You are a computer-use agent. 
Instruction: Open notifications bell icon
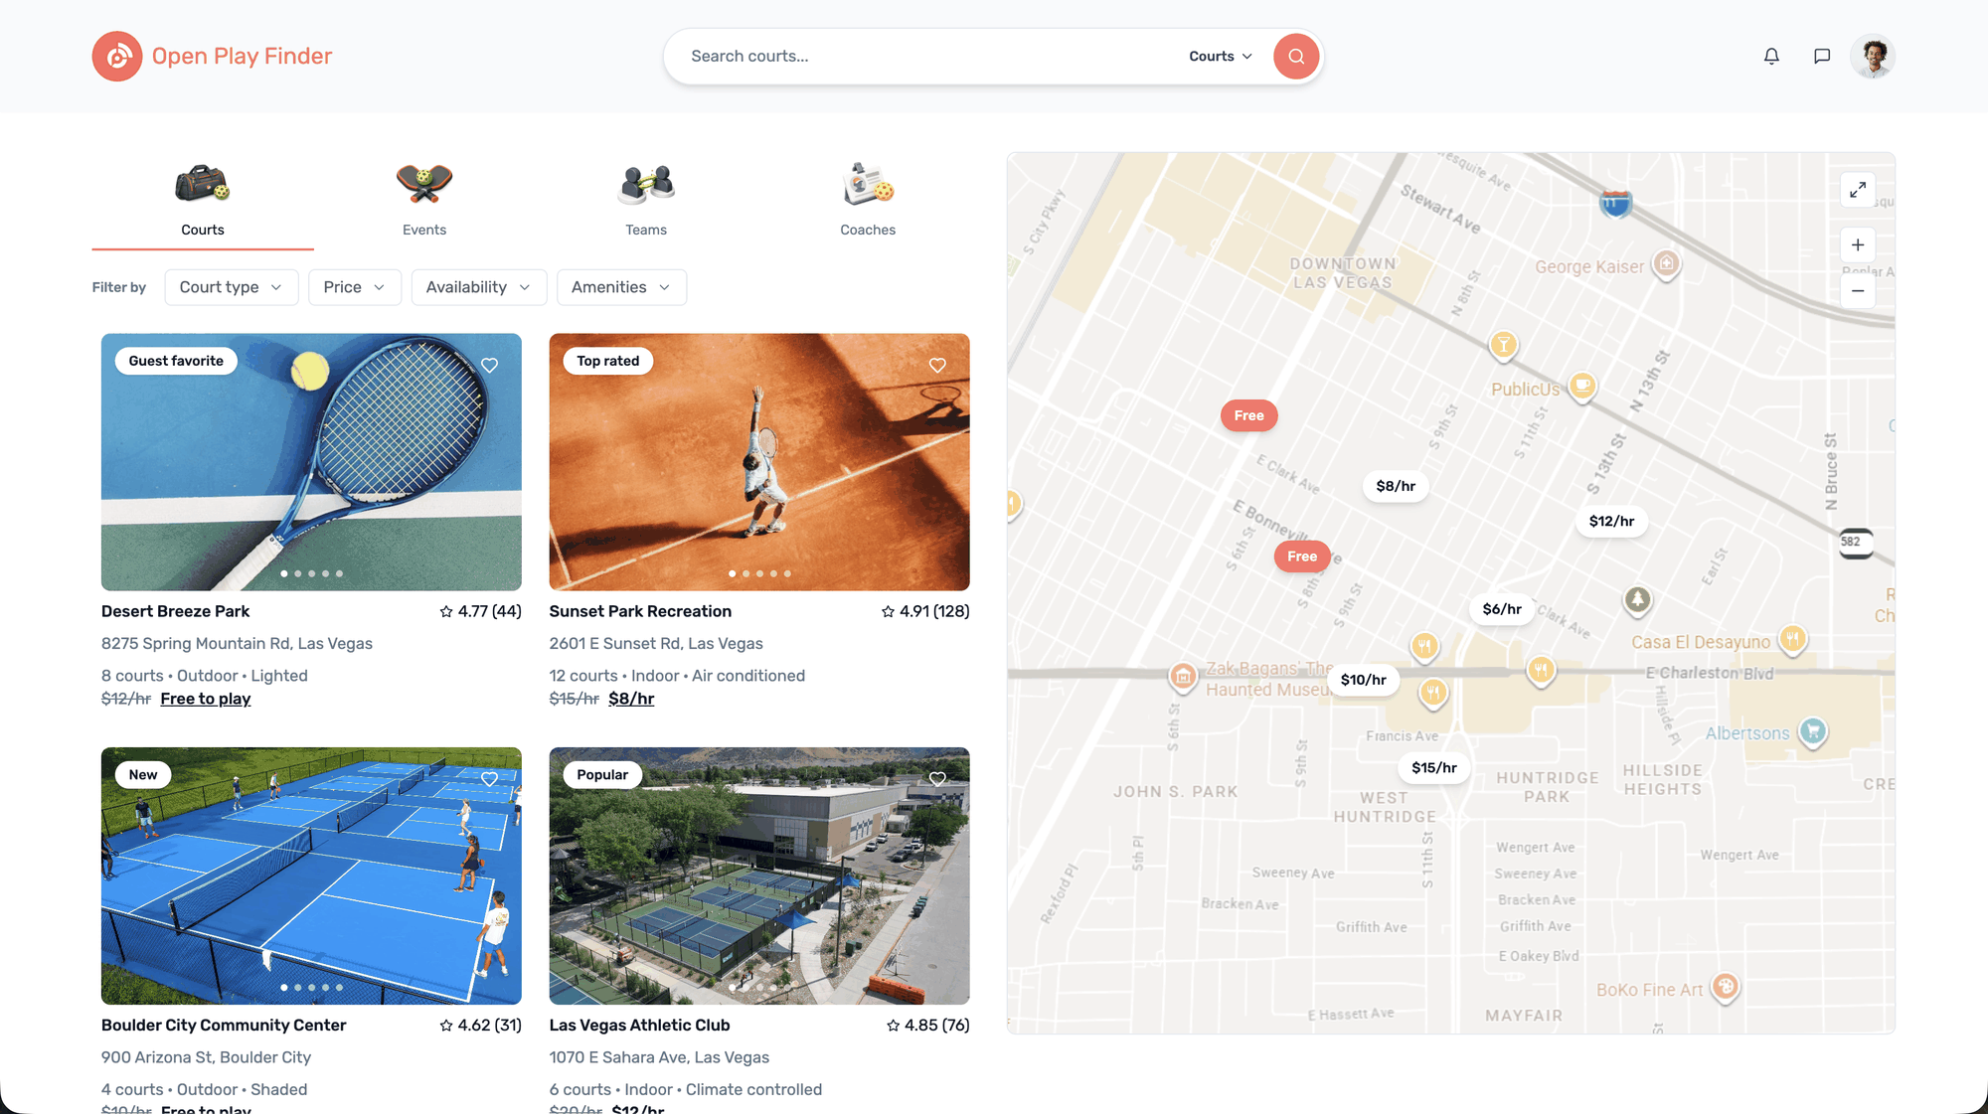tap(1771, 56)
